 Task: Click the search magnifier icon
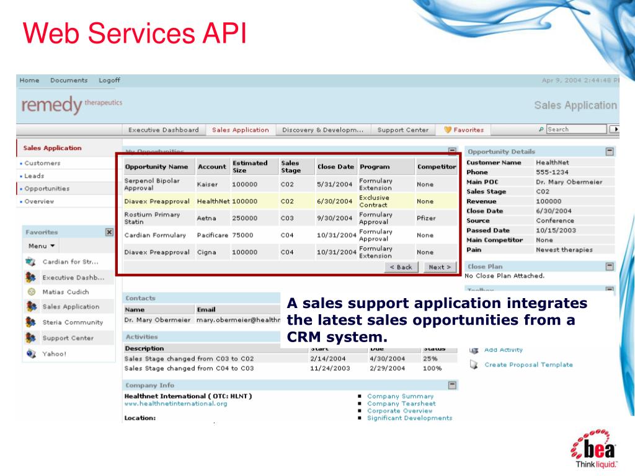coord(541,130)
